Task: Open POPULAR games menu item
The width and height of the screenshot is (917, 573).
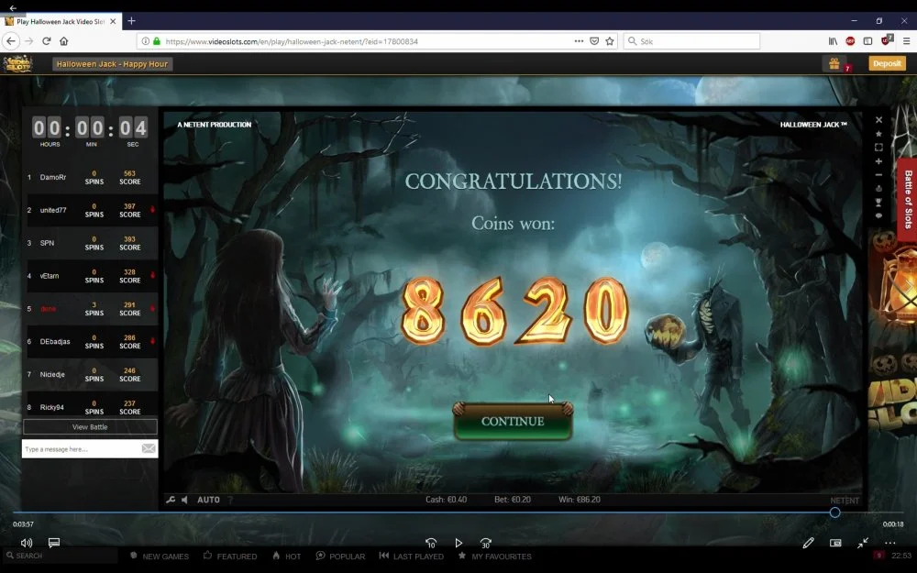Action: [x=340, y=556]
